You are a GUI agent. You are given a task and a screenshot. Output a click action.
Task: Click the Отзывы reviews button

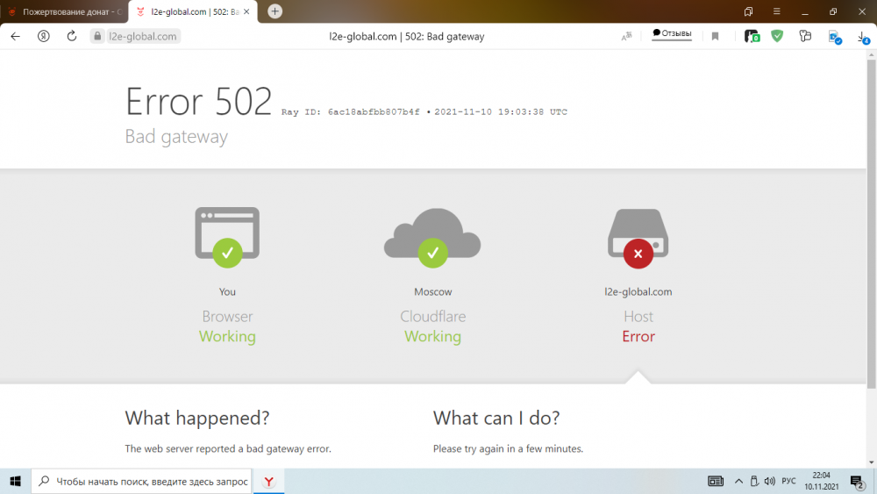point(672,34)
